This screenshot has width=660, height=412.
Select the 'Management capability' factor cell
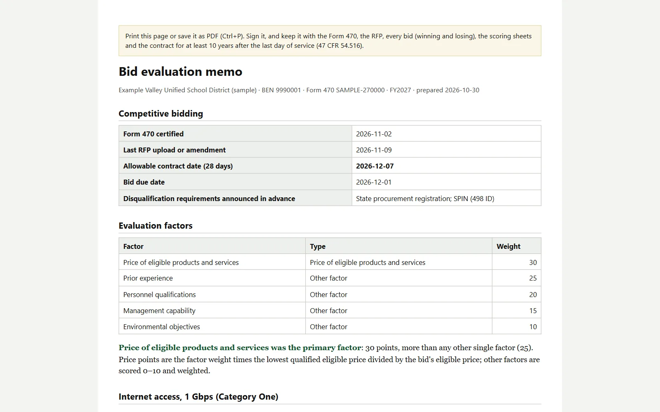coord(212,310)
